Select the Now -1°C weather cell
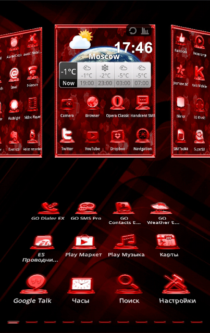Image resolution: width=210 pixels, height=333 pixels. coord(68,75)
